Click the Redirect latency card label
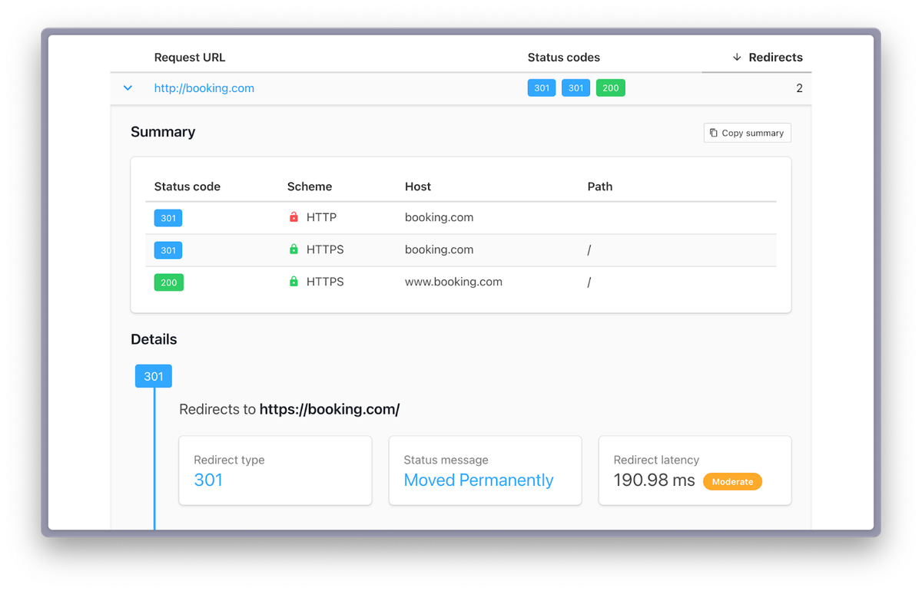This screenshot has height=591, width=922. click(657, 461)
